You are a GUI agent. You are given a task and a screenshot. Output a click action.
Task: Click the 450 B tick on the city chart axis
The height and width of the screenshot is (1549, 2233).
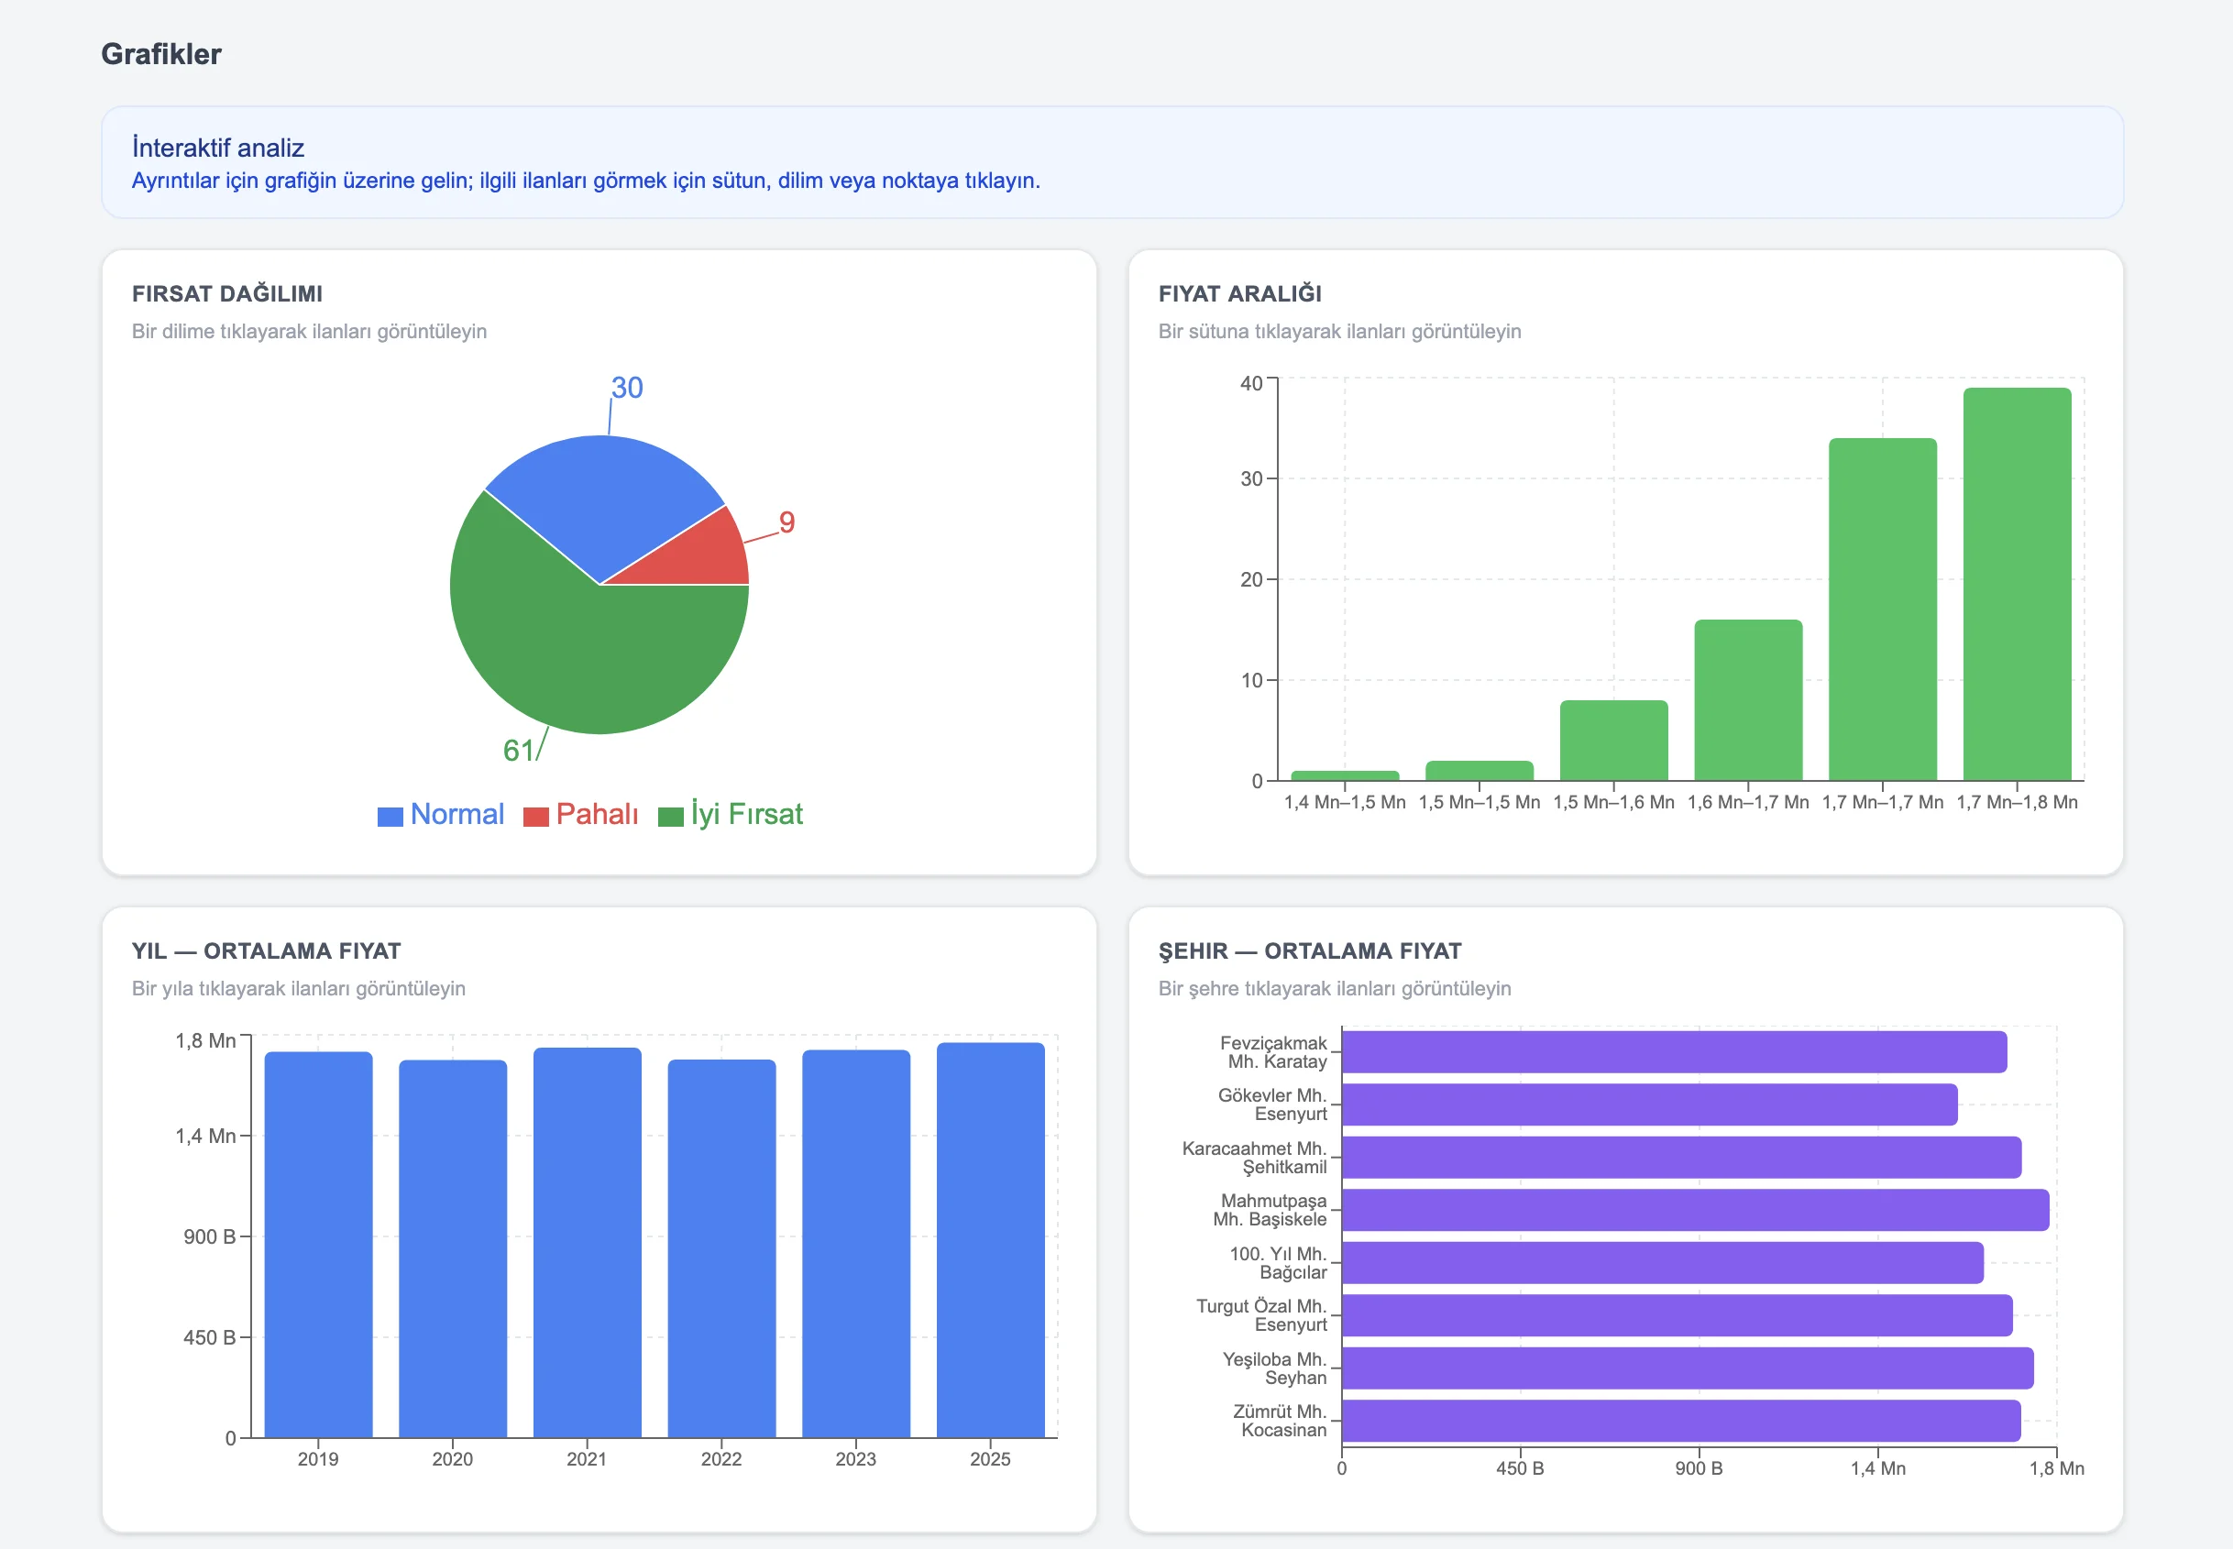pos(1520,1468)
